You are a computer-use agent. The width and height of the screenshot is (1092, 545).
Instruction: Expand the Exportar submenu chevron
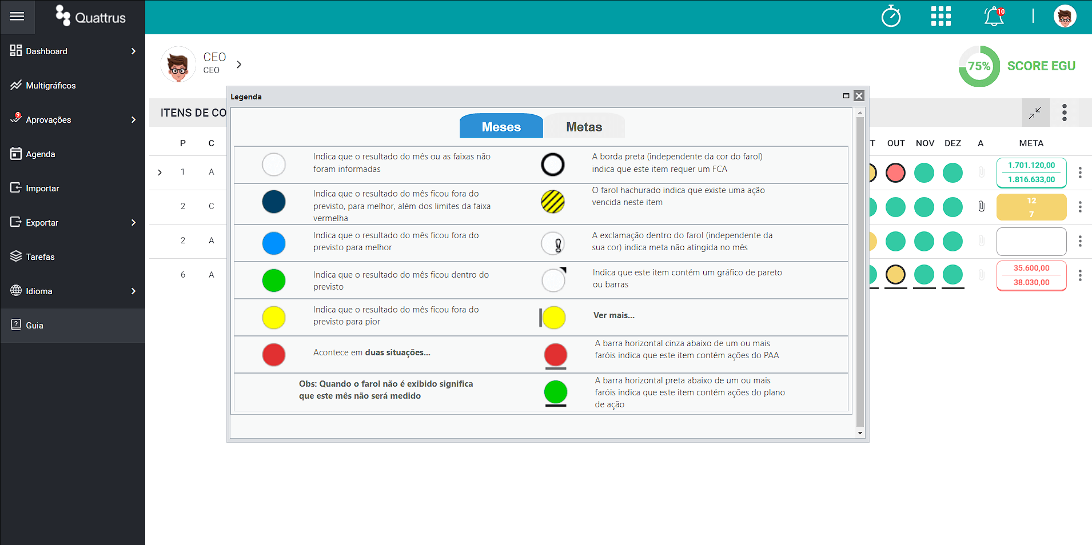[x=133, y=223]
